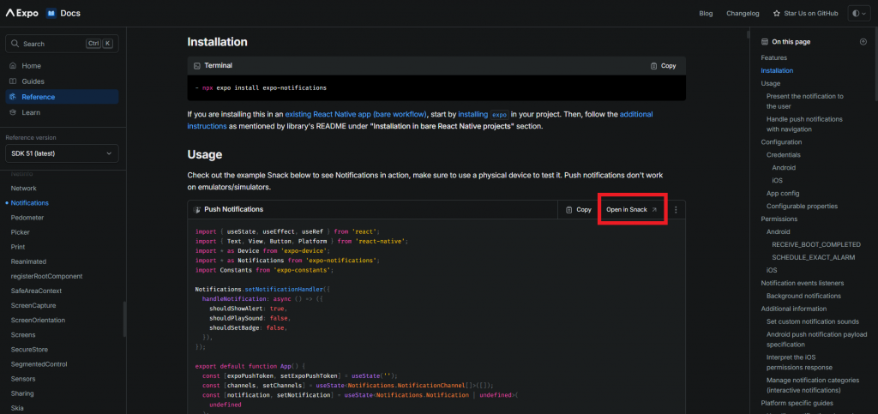Jump to Permissions section
Viewport: 878px width, 414px height.
[x=779, y=219]
